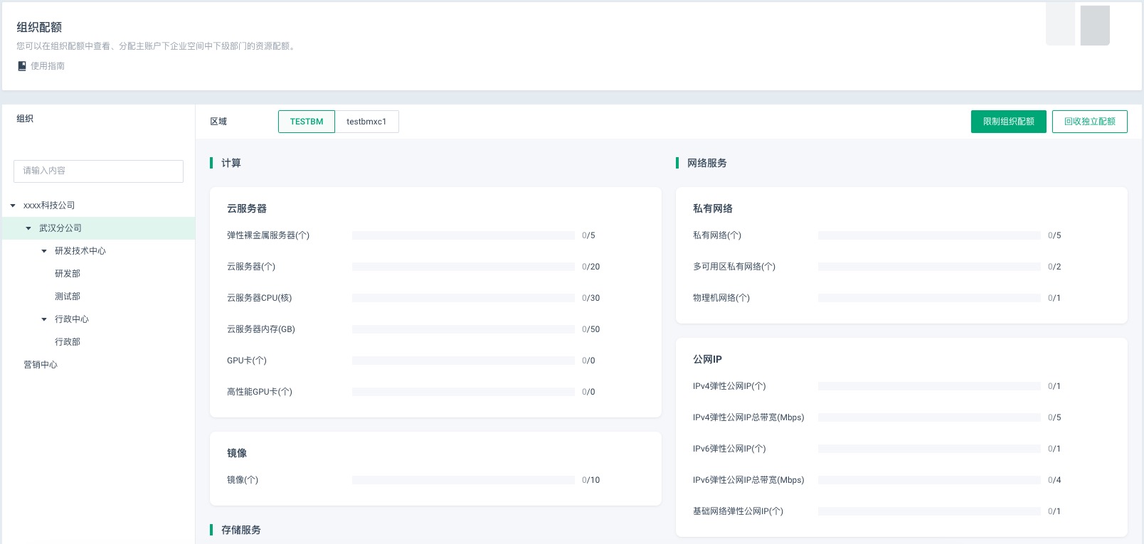The width and height of the screenshot is (1144, 544).
Task: Focus the organization search input field
Action: (98, 171)
